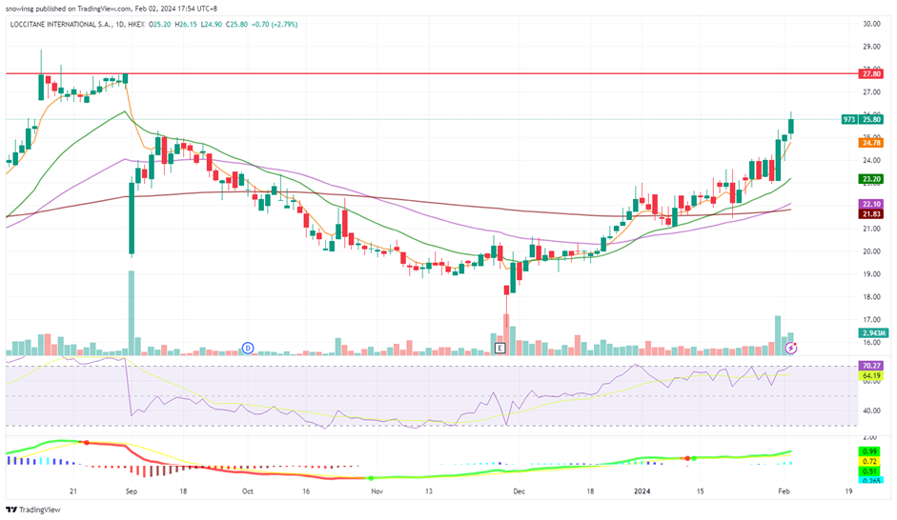Click the '2024' label on time axis
Image resolution: width=897 pixels, height=520 pixels.
pos(642,491)
